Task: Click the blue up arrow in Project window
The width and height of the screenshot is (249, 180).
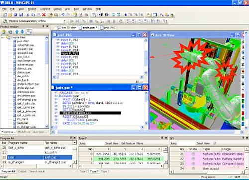Action: click(x=17, y=32)
